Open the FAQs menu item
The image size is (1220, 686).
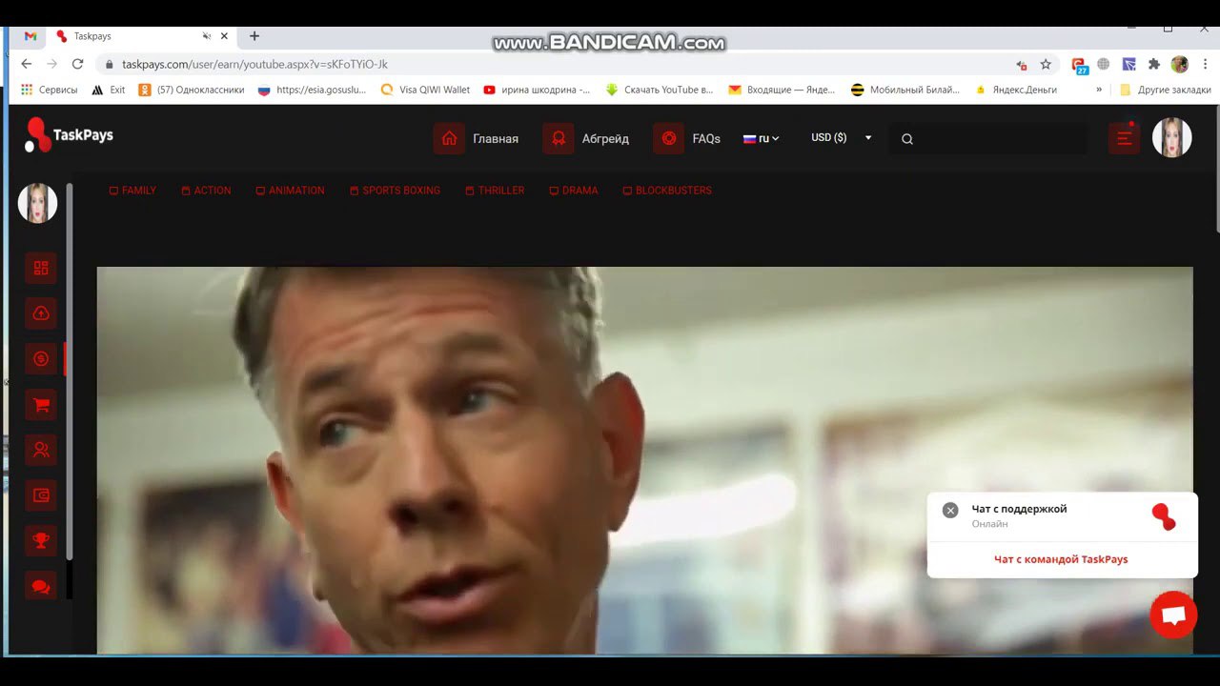[x=687, y=138]
